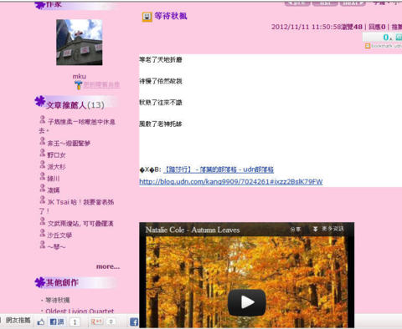402x329 pixels.
Task: Click the person icon next to JK Tsai
Action: click(43, 200)
